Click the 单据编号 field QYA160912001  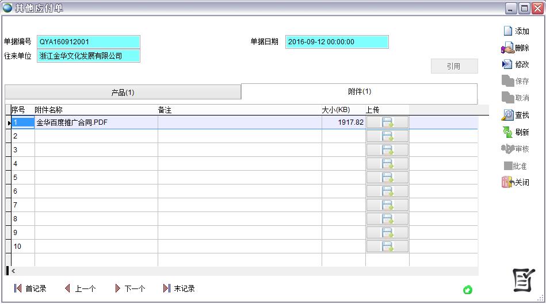coord(89,42)
